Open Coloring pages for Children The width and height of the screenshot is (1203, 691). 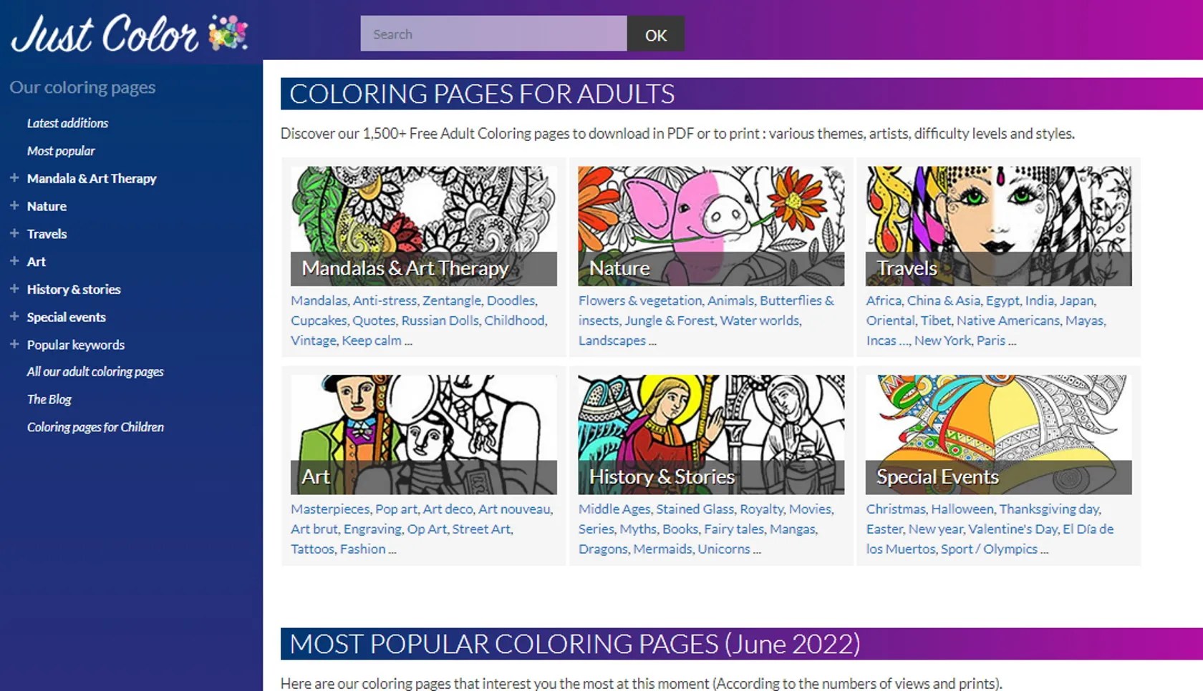(x=95, y=427)
